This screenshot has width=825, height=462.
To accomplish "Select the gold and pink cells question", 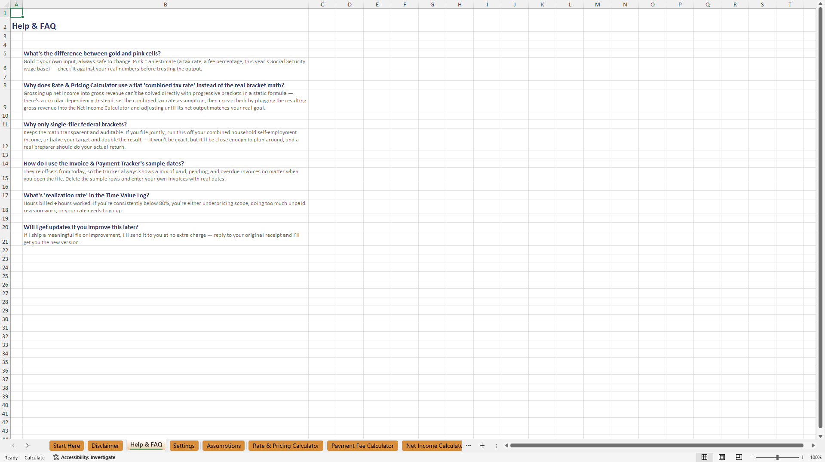I will 166,53.
